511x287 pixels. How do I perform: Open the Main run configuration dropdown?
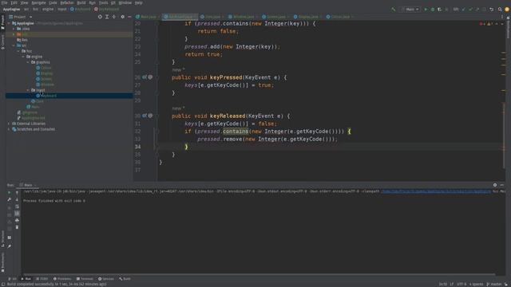[x=410, y=10]
